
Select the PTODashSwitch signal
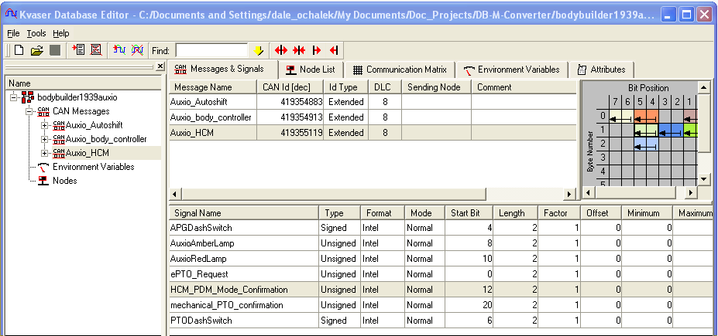click(201, 321)
